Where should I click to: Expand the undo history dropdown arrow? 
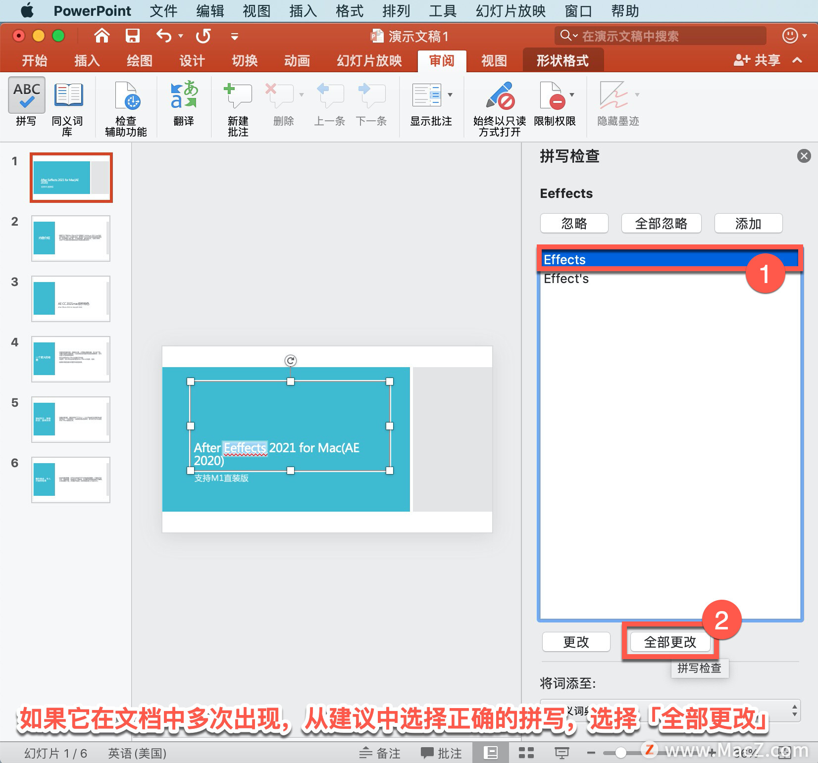click(181, 36)
